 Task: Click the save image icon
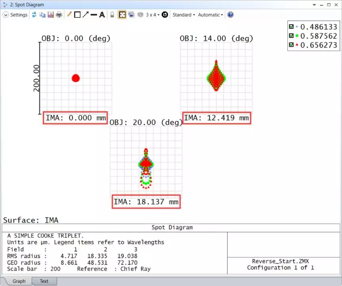point(51,15)
